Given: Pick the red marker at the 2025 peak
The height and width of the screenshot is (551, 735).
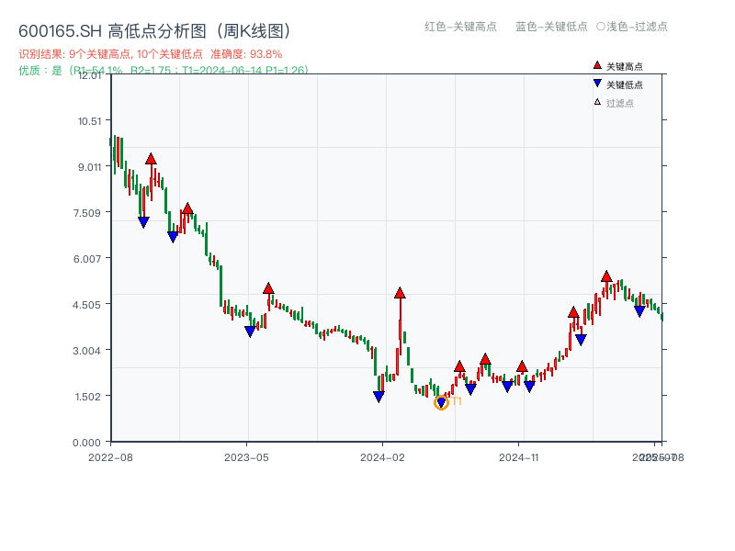Looking at the screenshot, I should pos(606,276).
